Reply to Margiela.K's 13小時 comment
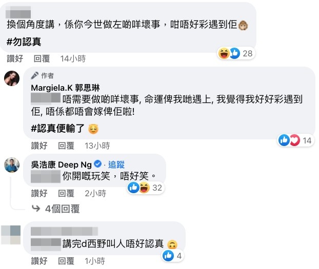319x269 pixels. (x=66, y=146)
